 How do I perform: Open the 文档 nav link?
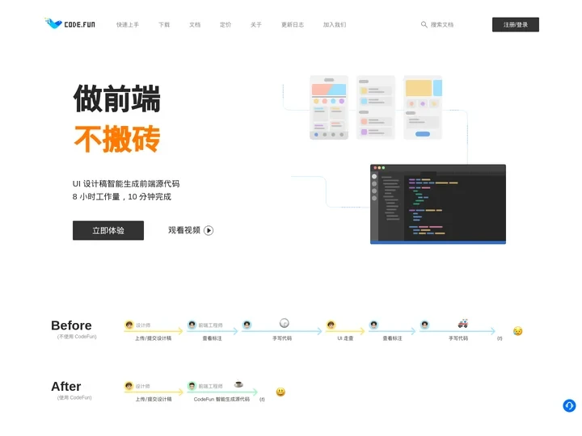pos(195,25)
